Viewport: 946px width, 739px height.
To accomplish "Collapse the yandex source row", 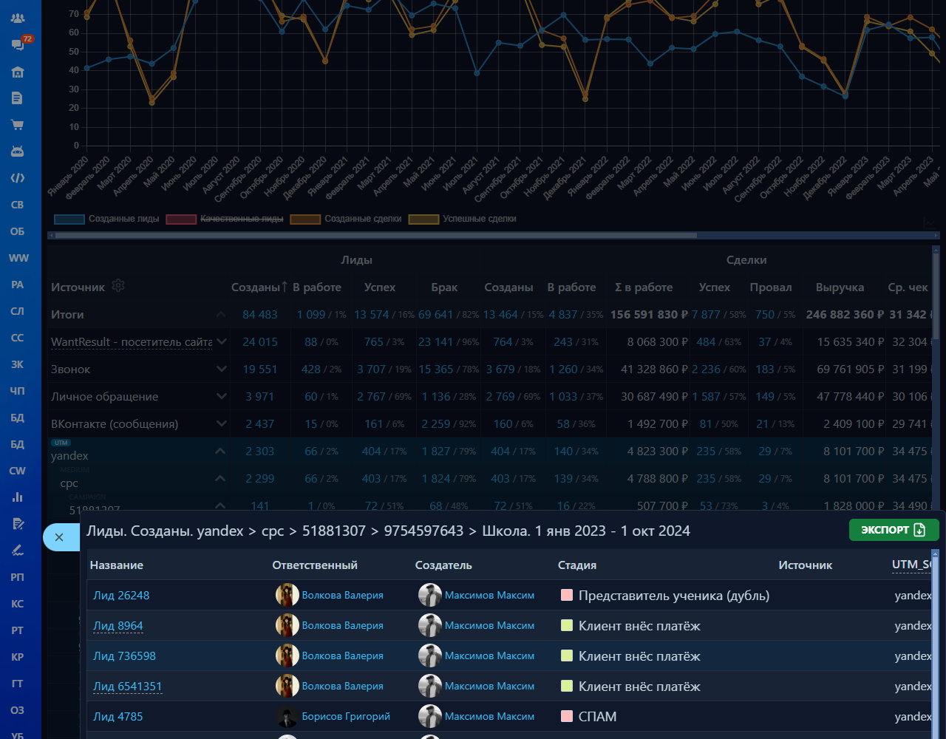I will click(220, 451).
